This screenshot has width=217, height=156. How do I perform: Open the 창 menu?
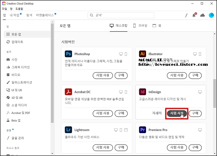coord(11,9)
